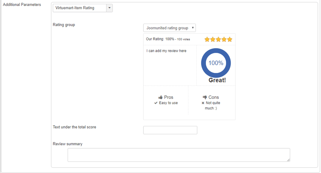Image resolution: width=321 pixels, height=173 pixels.
Task: Click the Pros heading text
Action: [169, 97]
